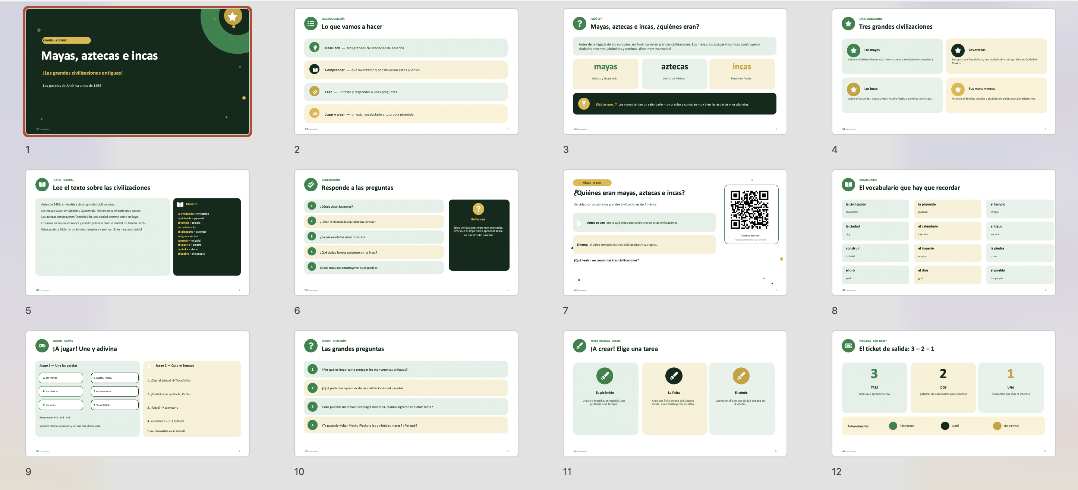
Task: Open slide 2 Lo que vamos a hacer
Action: 406,72
